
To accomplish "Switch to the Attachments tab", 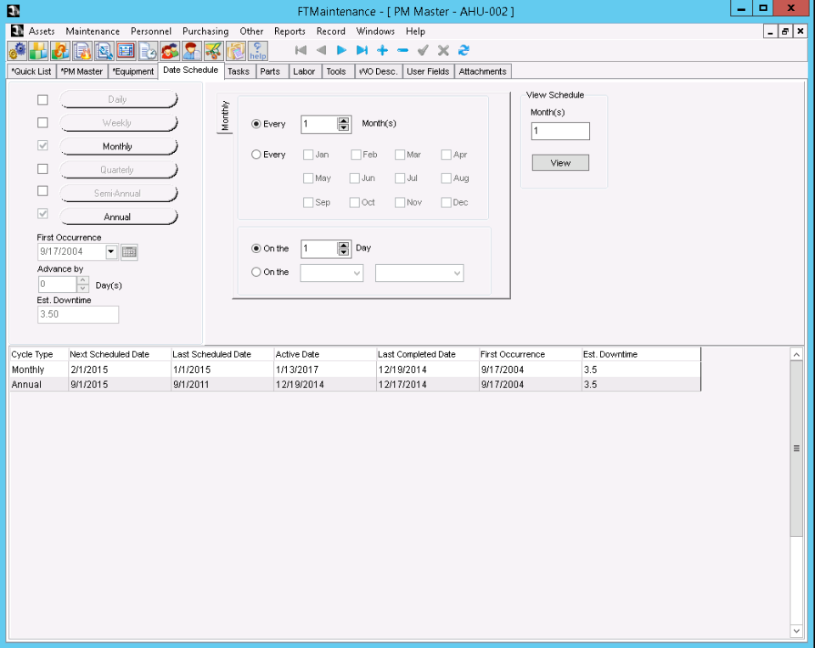I will point(482,71).
